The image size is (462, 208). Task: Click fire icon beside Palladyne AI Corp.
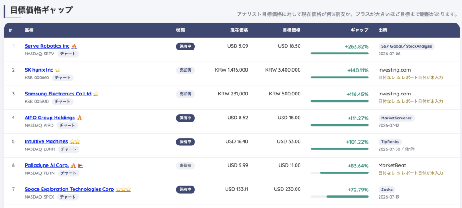coord(74,165)
